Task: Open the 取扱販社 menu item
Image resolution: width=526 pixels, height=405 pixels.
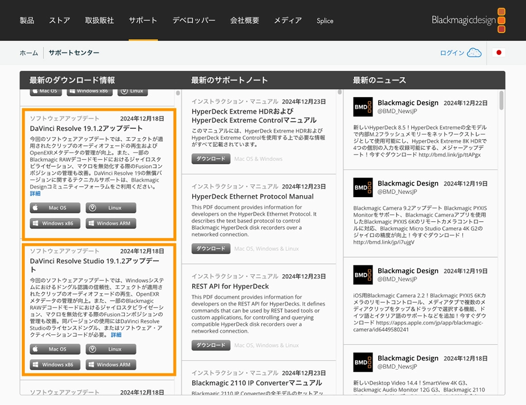Action: tap(100, 21)
